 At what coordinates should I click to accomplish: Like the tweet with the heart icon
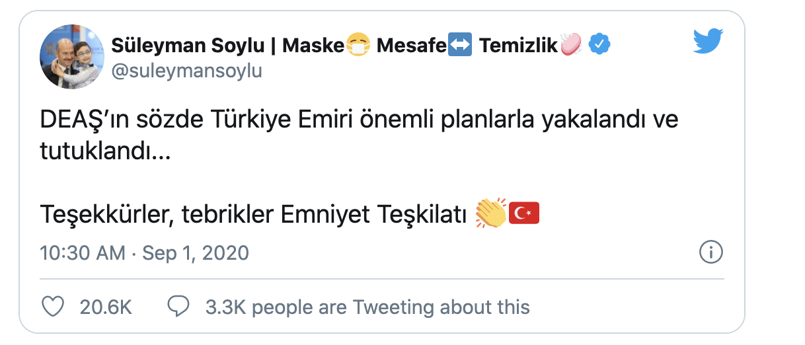pyautogui.click(x=52, y=307)
